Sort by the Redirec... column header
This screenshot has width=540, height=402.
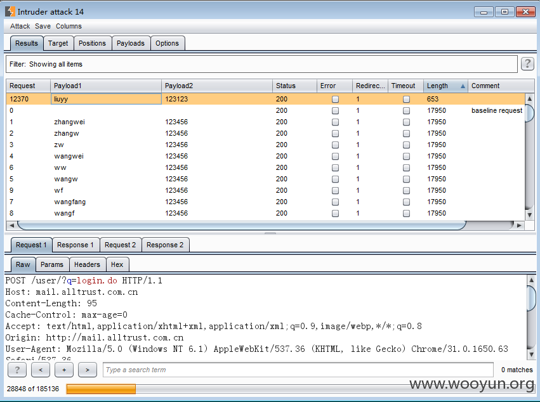point(370,86)
